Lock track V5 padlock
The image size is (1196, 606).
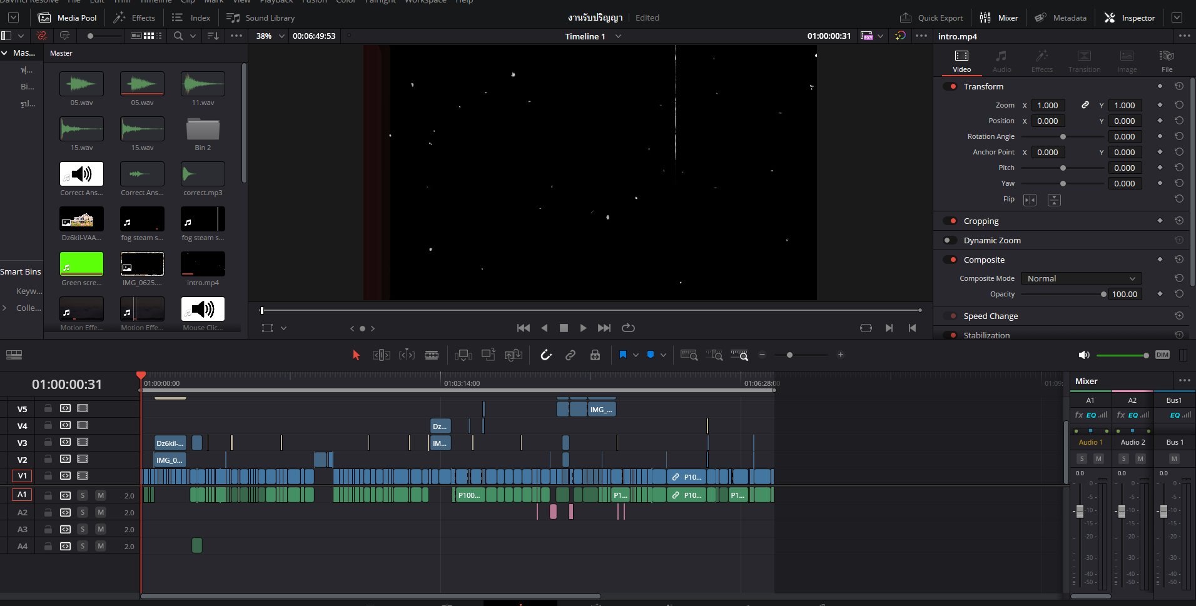click(48, 408)
